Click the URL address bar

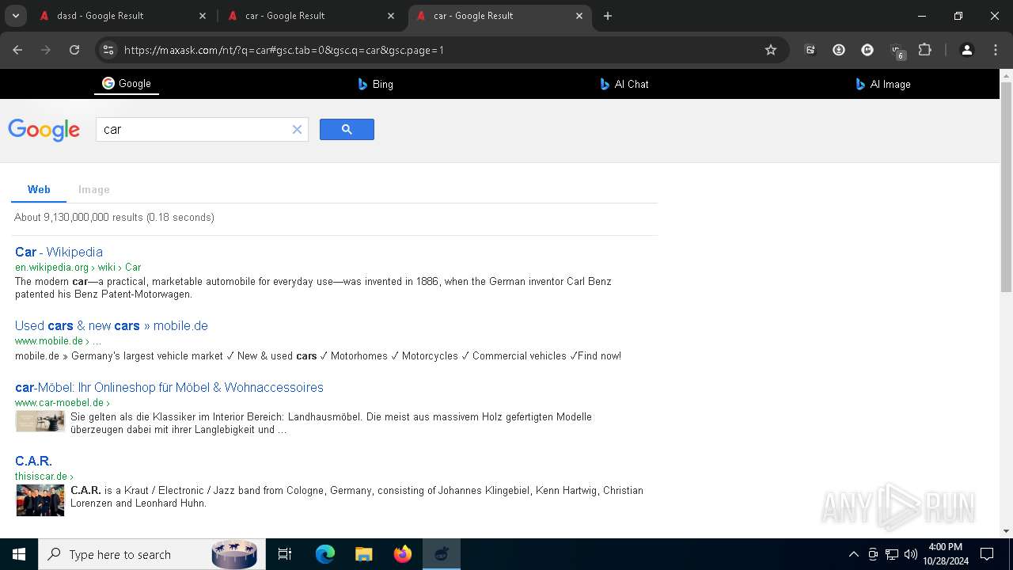(442, 50)
